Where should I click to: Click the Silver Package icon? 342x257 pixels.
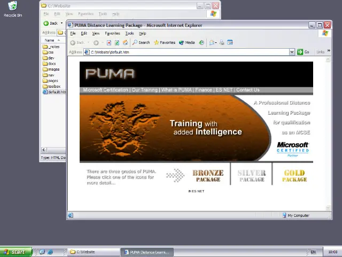[x=252, y=176]
